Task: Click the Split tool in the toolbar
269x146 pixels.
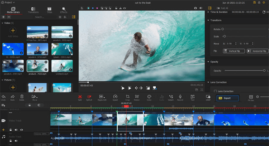Action: [x=81, y=97]
